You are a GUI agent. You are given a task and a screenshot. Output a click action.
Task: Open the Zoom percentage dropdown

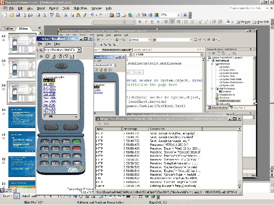[x=178, y=15]
